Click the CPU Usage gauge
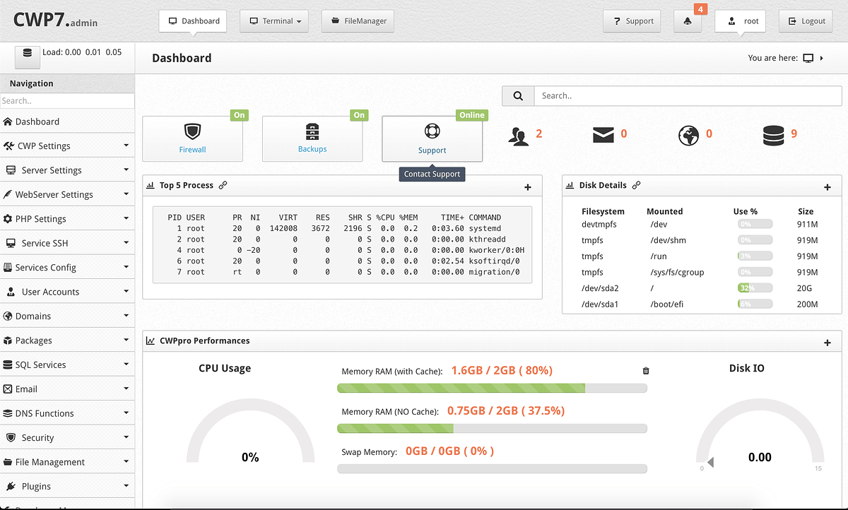 pos(250,431)
